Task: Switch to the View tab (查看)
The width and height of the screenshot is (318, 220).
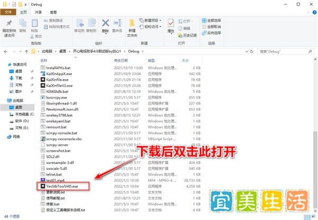Action: tap(54, 12)
